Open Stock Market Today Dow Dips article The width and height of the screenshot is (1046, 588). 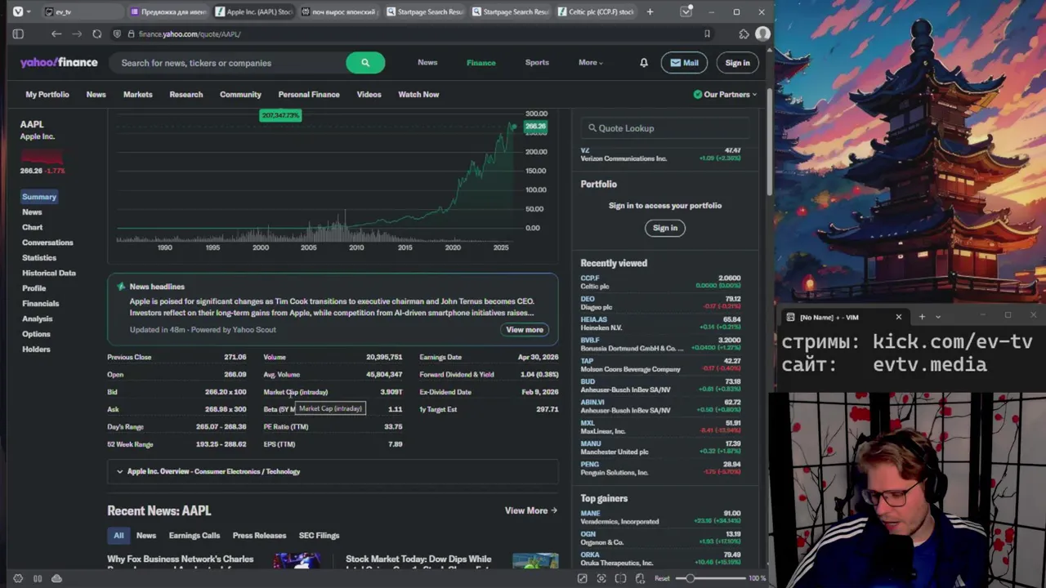coord(418,562)
